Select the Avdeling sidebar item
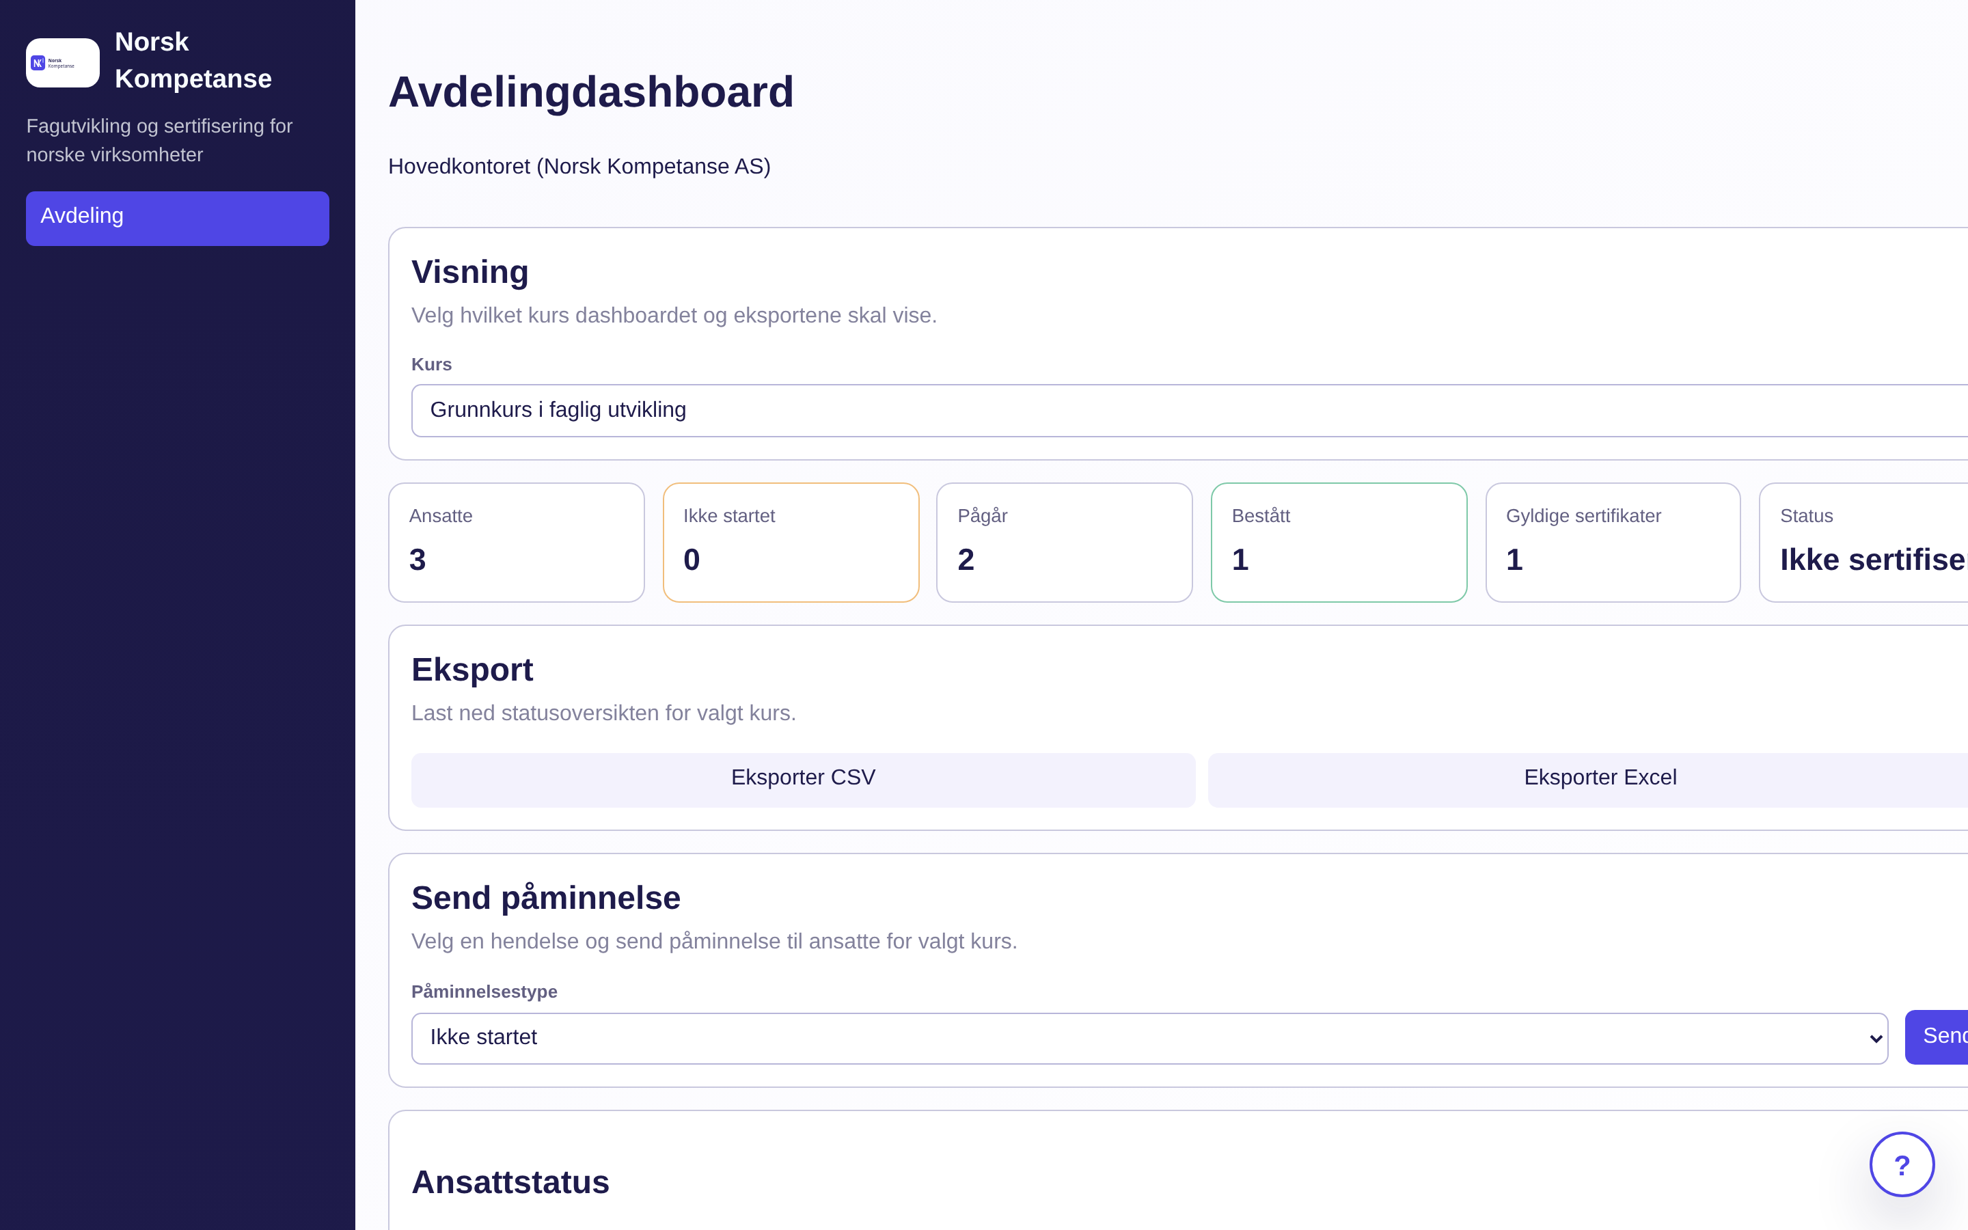The width and height of the screenshot is (1968, 1230). pos(177,217)
